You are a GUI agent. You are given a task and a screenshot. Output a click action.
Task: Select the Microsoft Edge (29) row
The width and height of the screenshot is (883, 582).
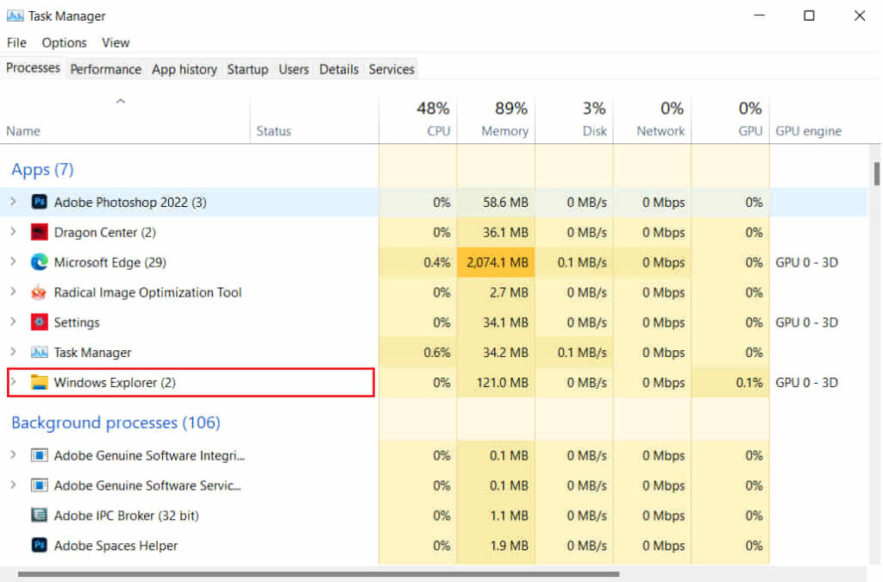(434, 262)
